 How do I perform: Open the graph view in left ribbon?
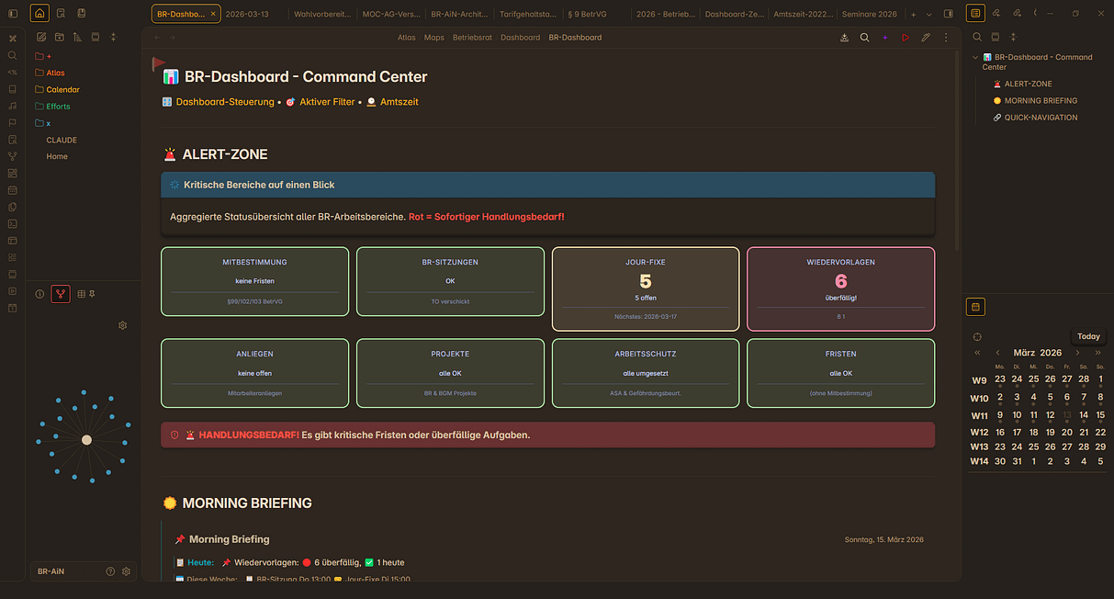click(x=13, y=156)
